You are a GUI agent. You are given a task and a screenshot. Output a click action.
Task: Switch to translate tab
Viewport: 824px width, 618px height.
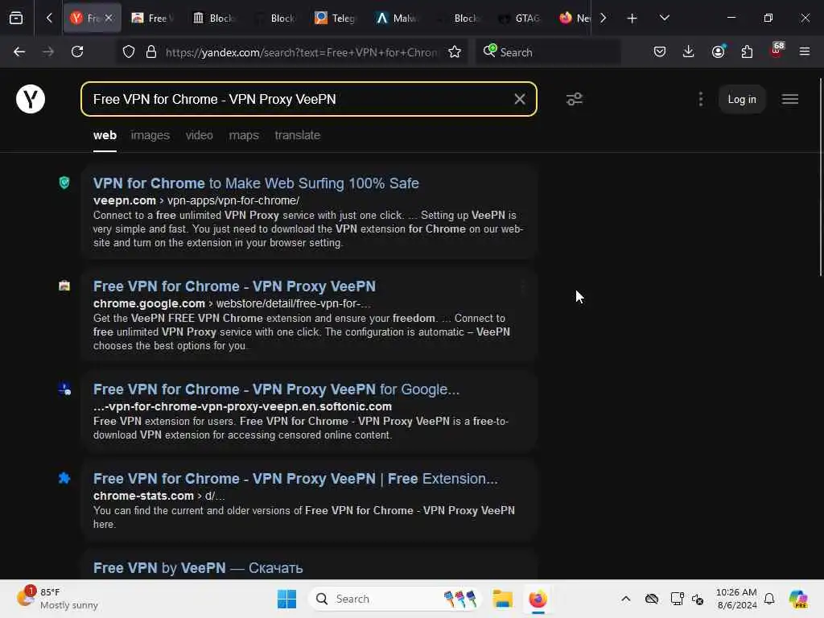[x=298, y=135]
